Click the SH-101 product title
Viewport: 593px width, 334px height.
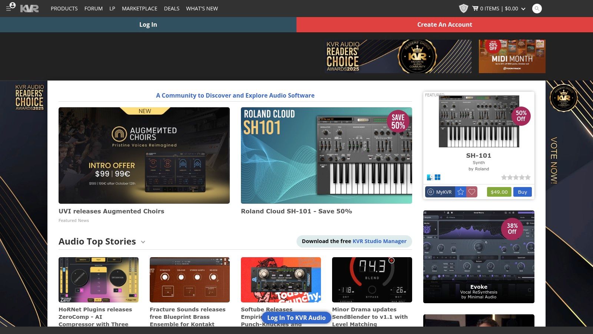[x=479, y=155]
